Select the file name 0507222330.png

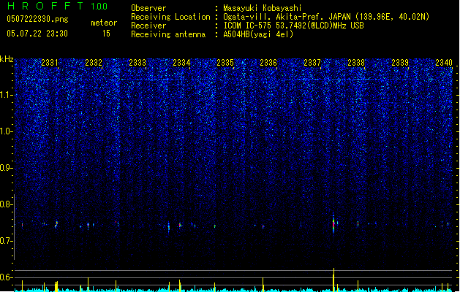[37, 19]
